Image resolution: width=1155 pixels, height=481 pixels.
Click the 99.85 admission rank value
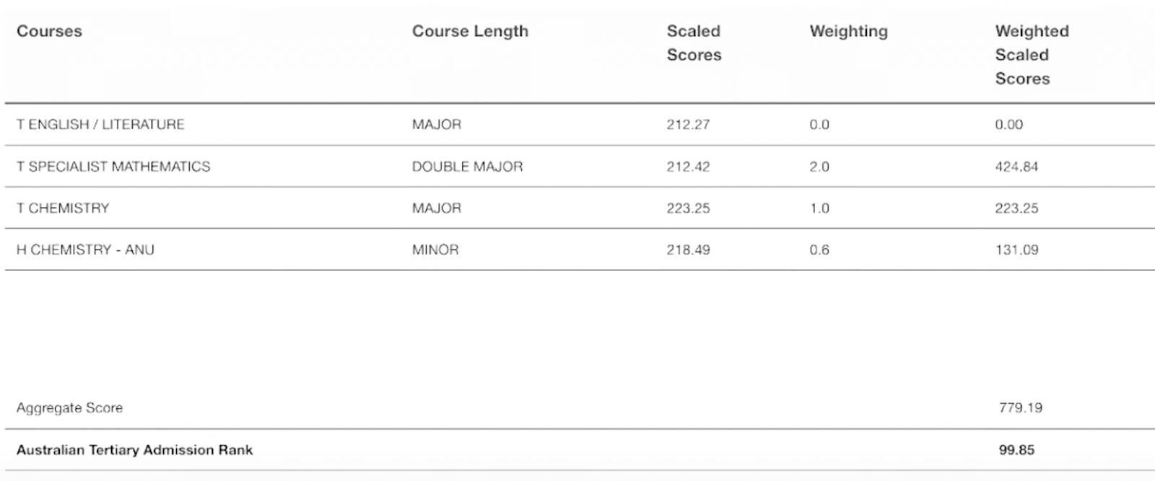[1016, 450]
